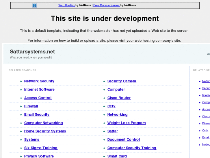Image resolution: width=210 pixels, height=158 pixels.
Task: Click the arrow icon beside Smart Card
Action: [104, 156]
